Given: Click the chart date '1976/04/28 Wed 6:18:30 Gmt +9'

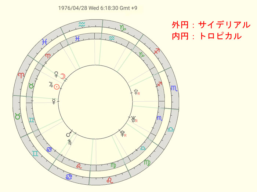Looking at the screenshot, I should click(x=98, y=8).
